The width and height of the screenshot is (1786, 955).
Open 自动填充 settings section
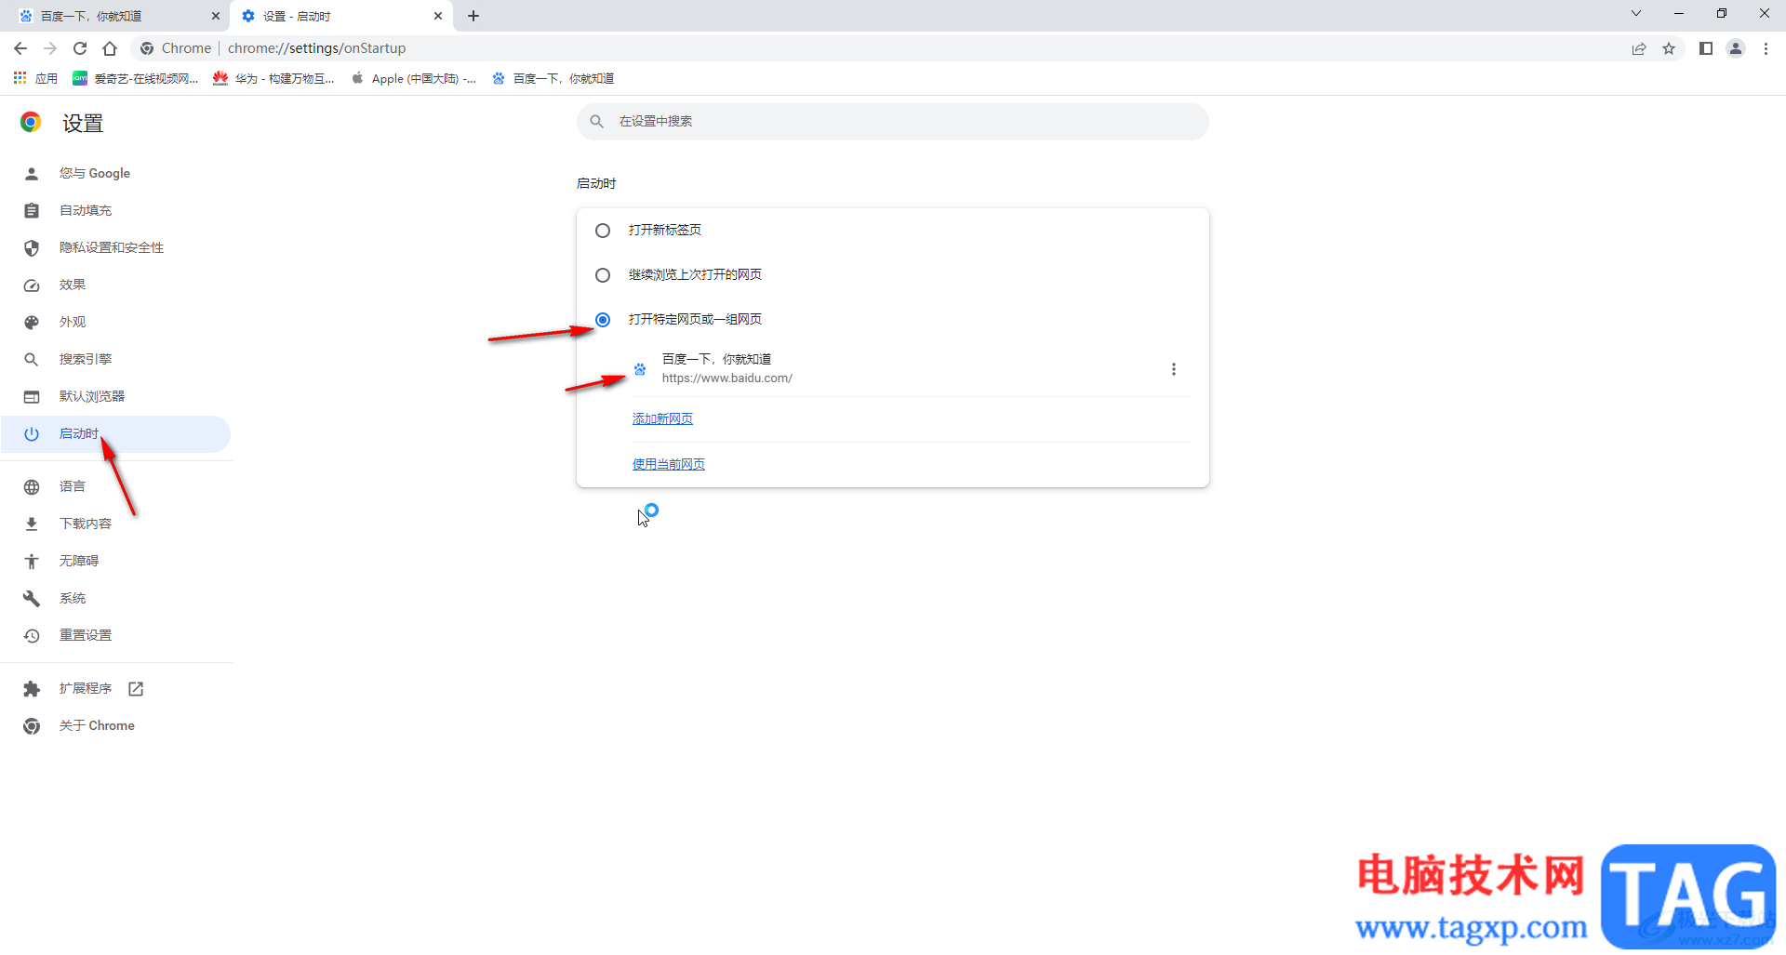(115, 211)
